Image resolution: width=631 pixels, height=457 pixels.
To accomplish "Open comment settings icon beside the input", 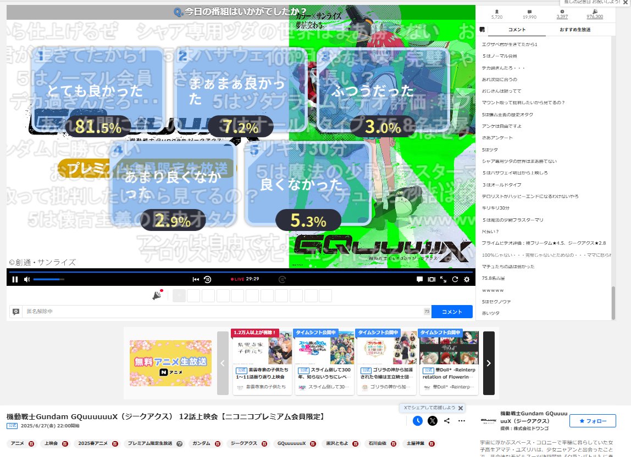I will point(16,312).
